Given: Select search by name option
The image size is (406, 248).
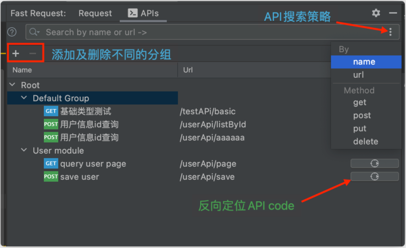Looking at the screenshot, I should pyautogui.click(x=364, y=62).
